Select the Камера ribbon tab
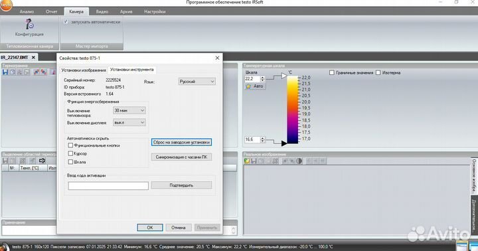The height and width of the screenshot is (251, 478). click(76, 11)
